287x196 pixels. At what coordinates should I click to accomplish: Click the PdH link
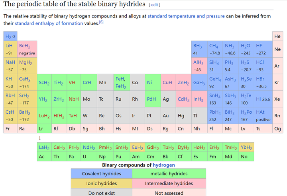(x=151, y=99)
